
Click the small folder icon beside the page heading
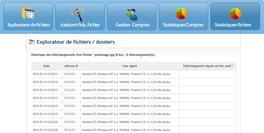coord(32,42)
